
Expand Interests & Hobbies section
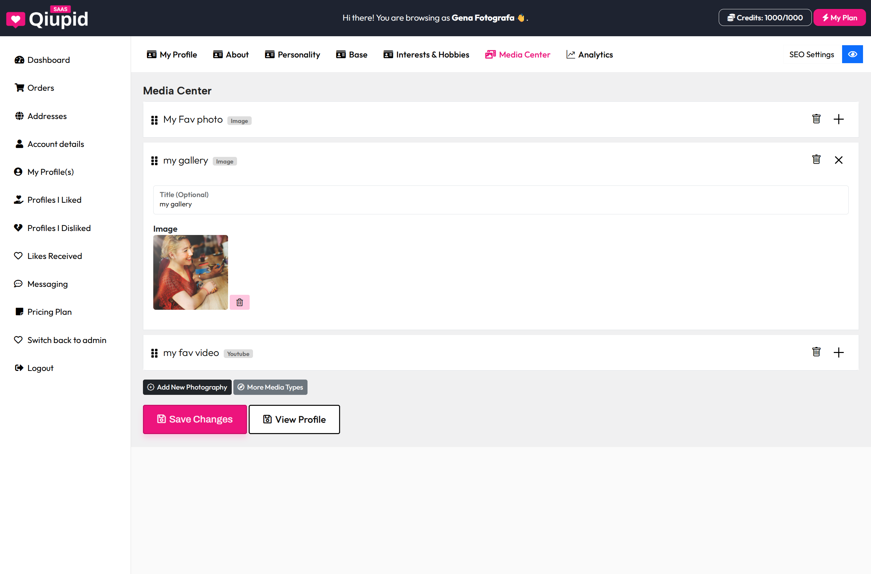[426, 54]
